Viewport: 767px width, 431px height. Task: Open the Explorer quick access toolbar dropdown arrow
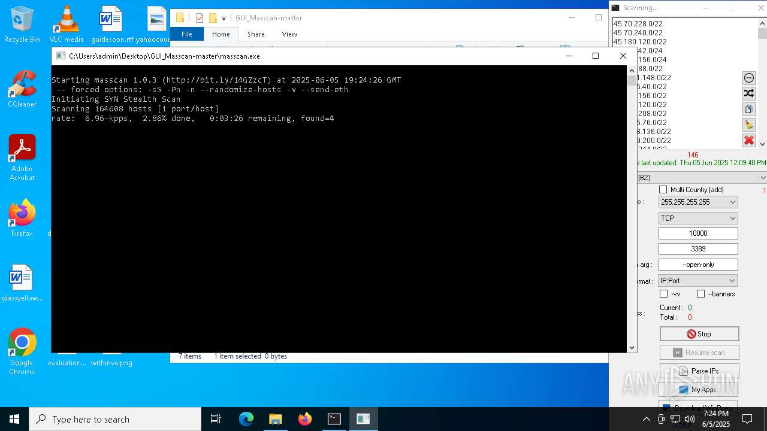224,18
